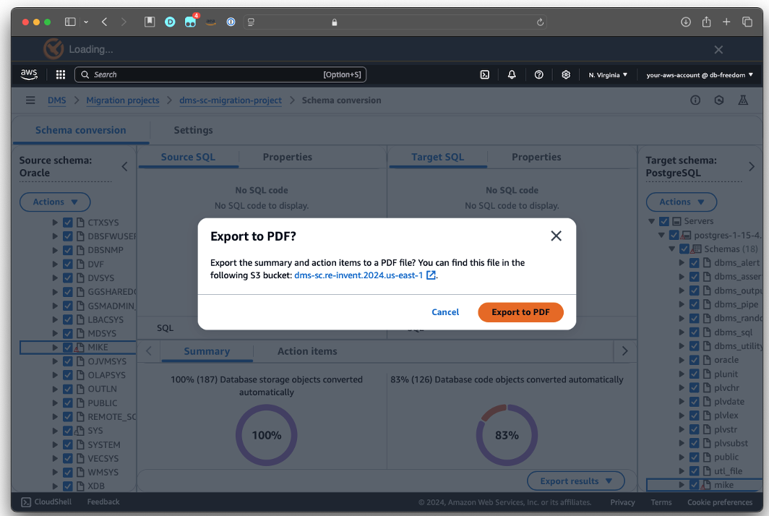Expand the MIKE source schema node

(x=55, y=348)
